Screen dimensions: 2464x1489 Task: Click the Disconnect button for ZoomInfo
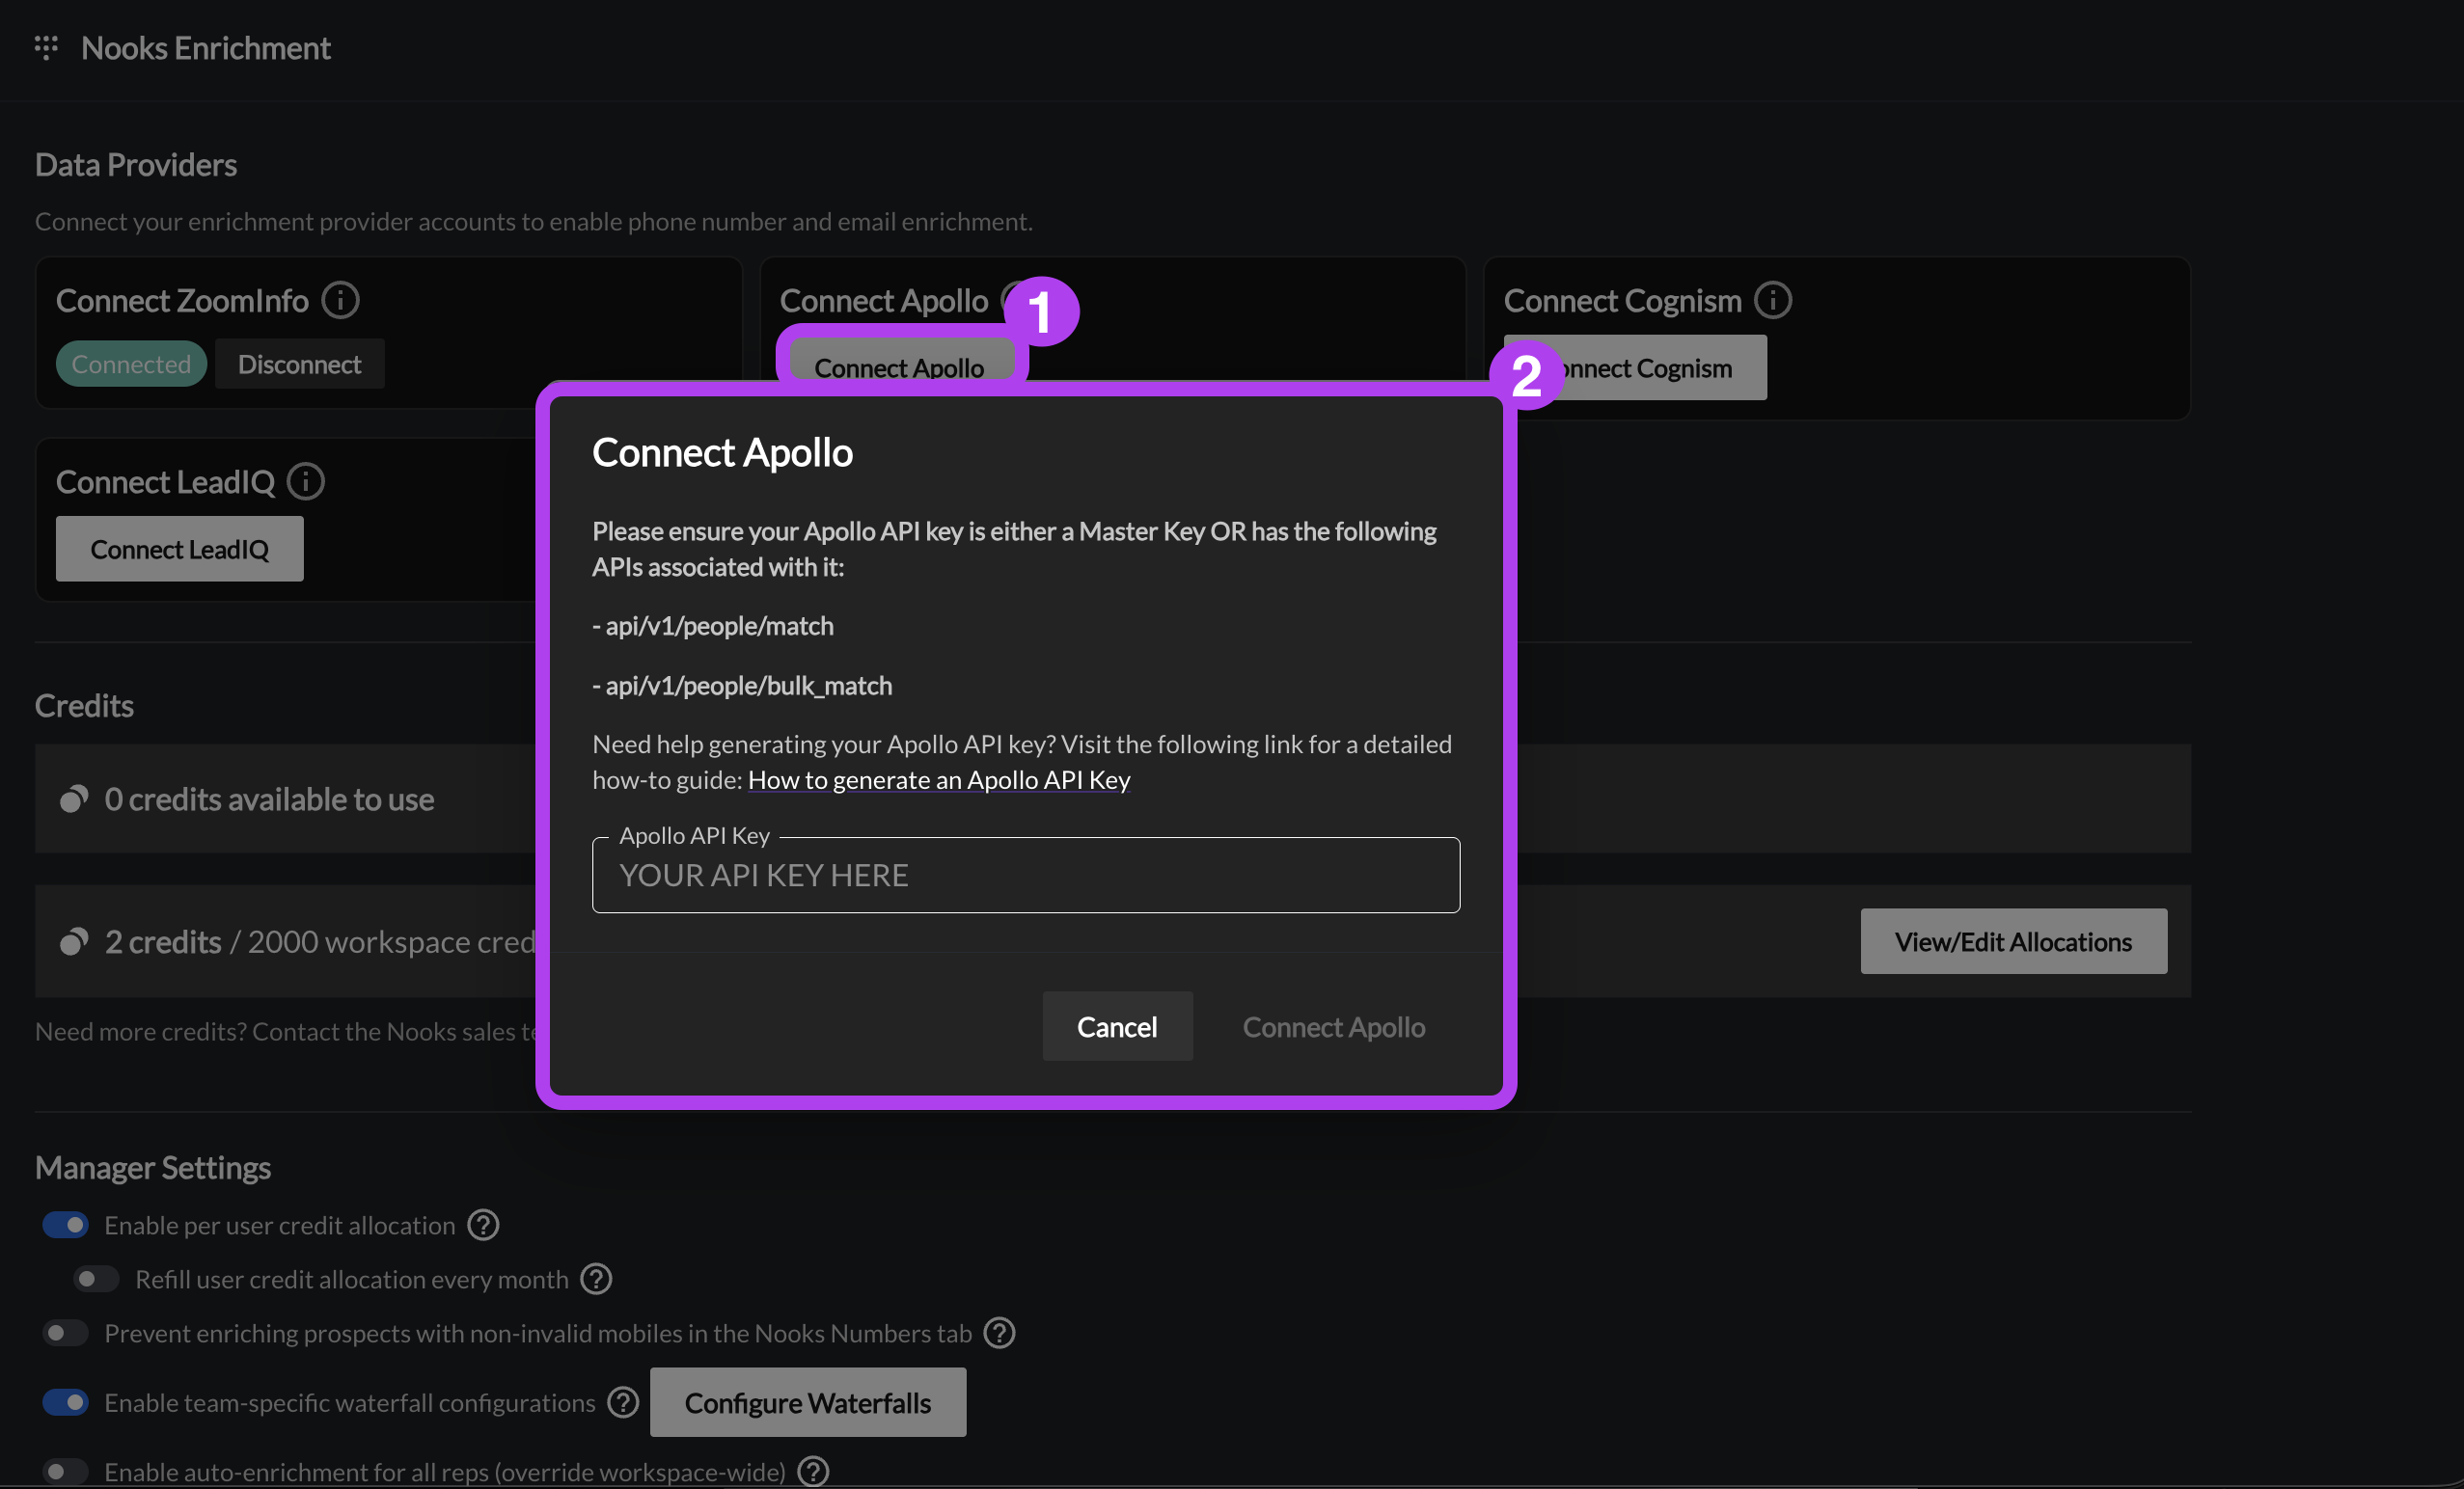[x=300, y=364]
